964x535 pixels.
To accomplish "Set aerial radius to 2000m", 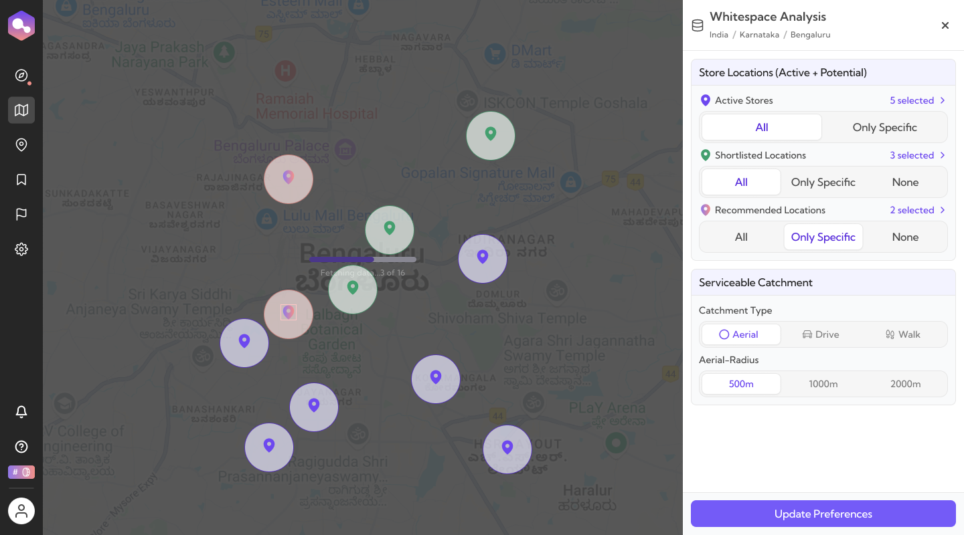I will click(905, 384).
